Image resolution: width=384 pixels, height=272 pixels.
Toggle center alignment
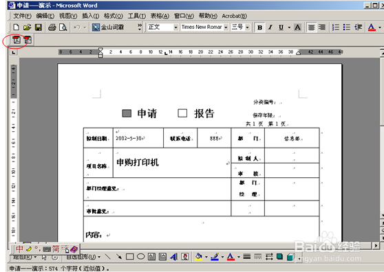(x=312, y=27)
